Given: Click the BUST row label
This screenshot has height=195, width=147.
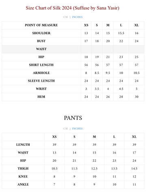Looking at the screenshot, I should pyautogui.click(x=41, y=41).
